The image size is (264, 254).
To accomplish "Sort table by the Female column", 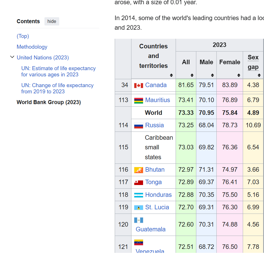I will pyautogui.click(x=239, y=75).
